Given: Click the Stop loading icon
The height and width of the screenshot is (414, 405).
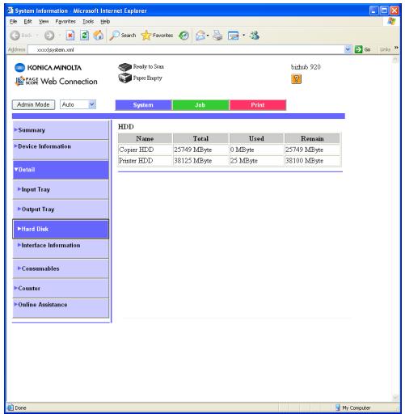Looking at the screenshot, I should click(x=70, y=36).
